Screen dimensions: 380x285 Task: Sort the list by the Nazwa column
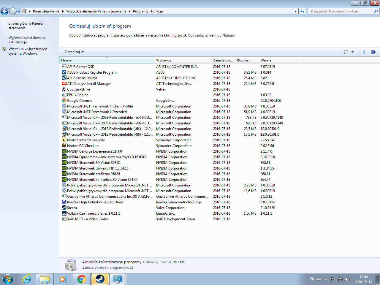107,60
